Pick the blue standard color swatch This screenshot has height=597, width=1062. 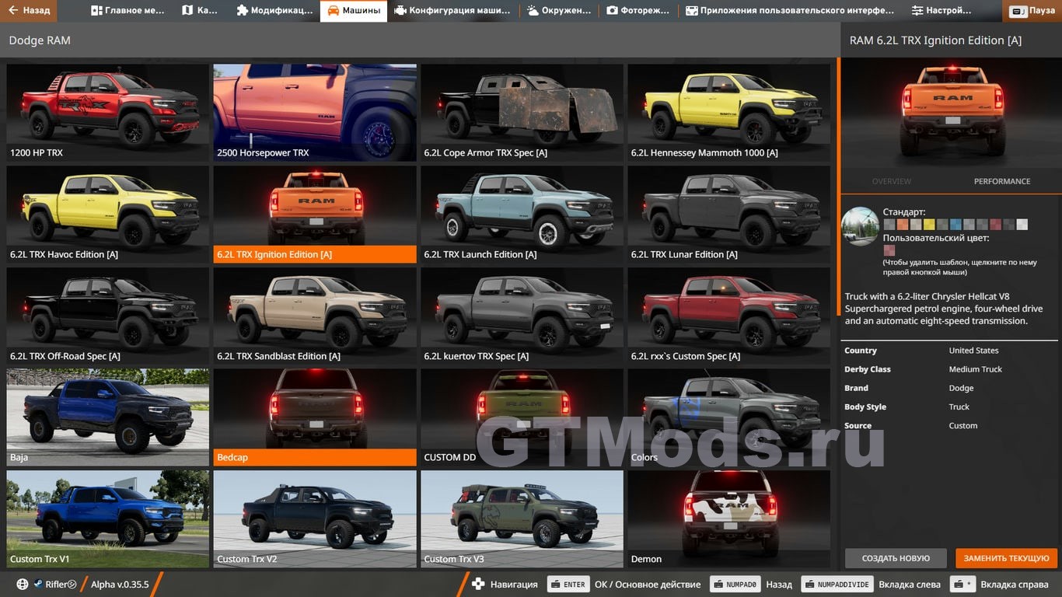(x=955, y=225)
